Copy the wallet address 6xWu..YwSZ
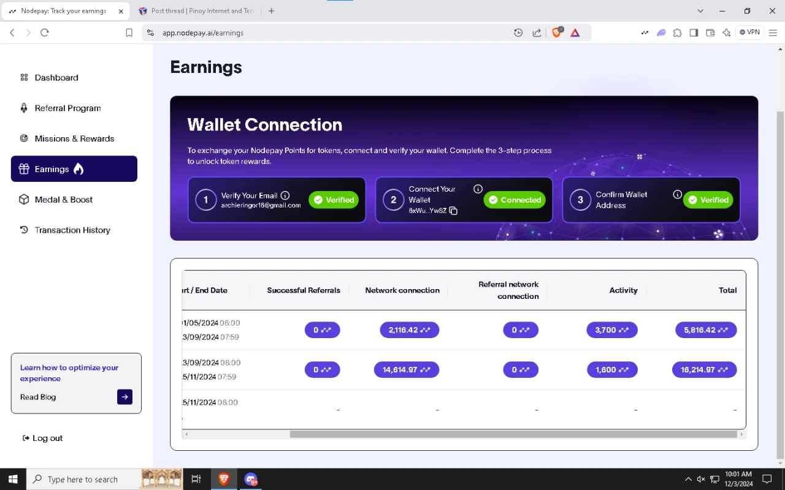 tap(453, 211)
